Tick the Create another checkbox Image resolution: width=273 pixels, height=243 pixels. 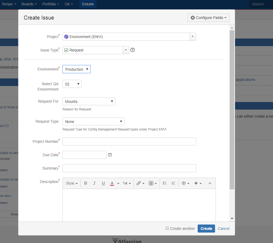(167, 228)
